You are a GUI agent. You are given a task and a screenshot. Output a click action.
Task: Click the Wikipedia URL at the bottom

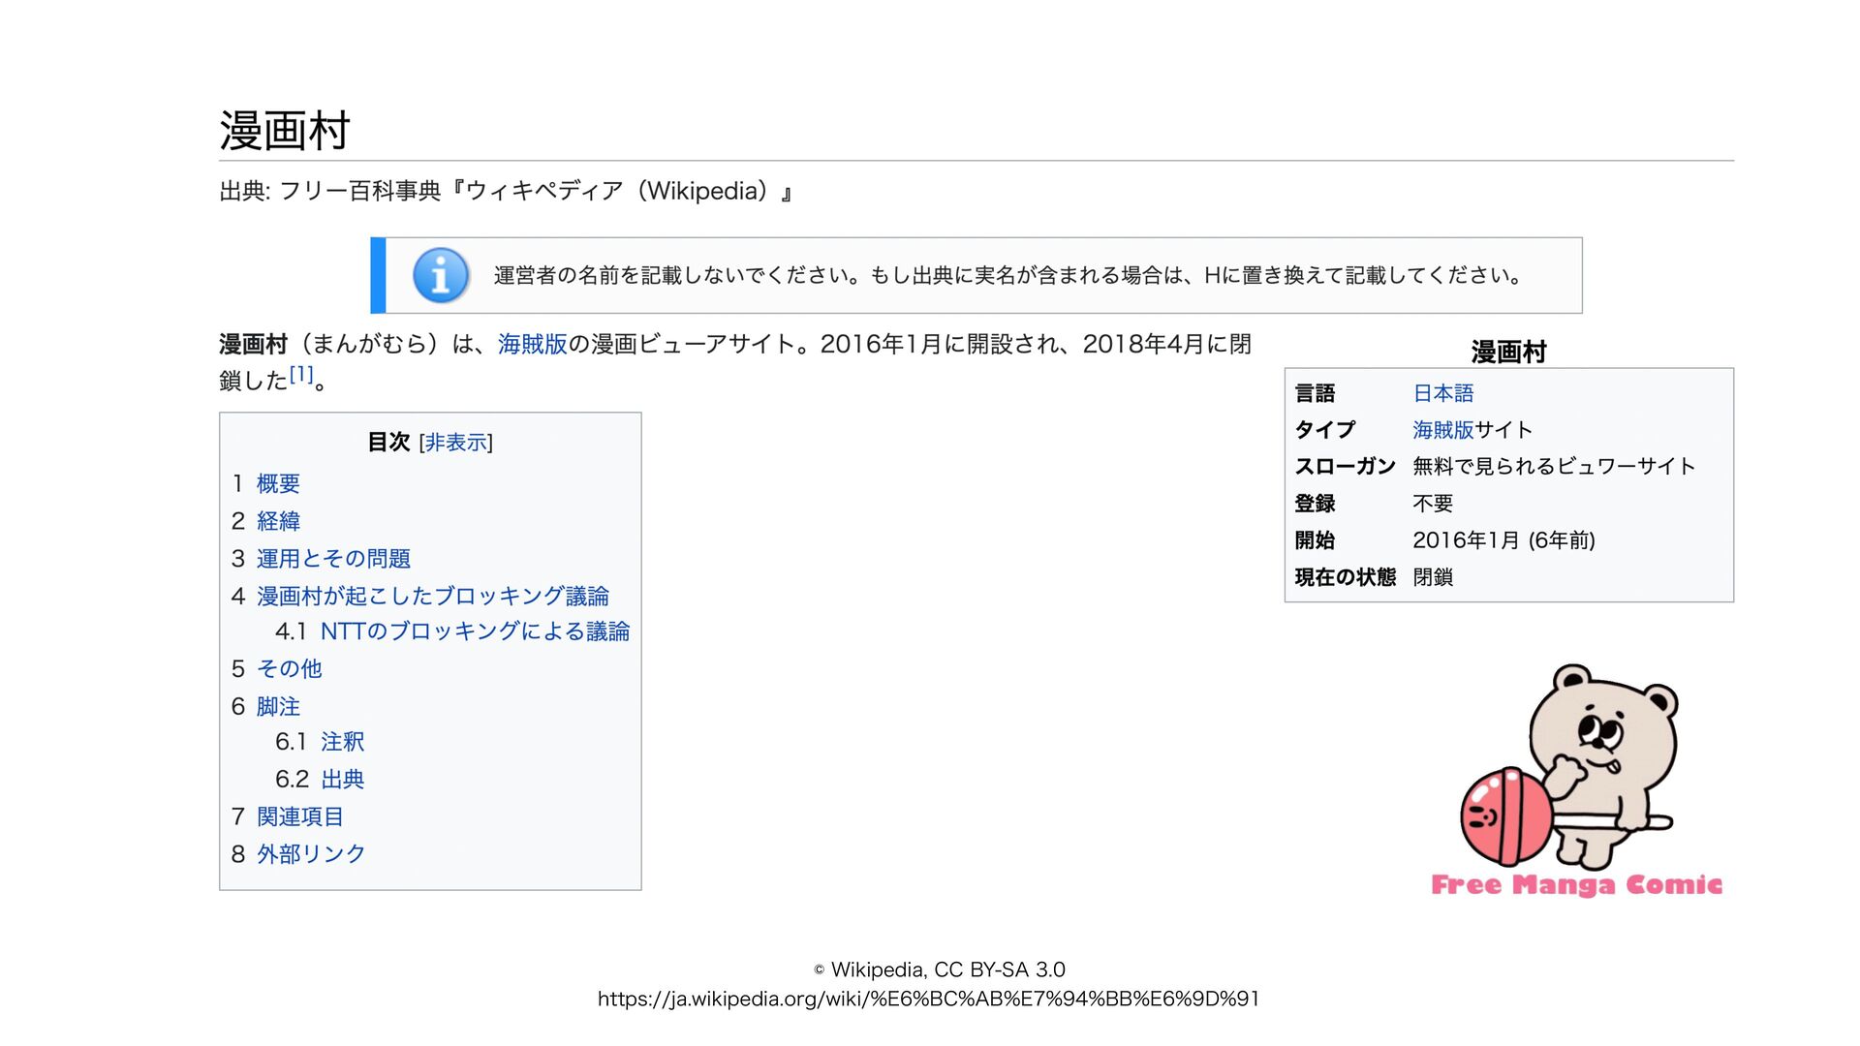pyautogui.click(x=928, y=999)
